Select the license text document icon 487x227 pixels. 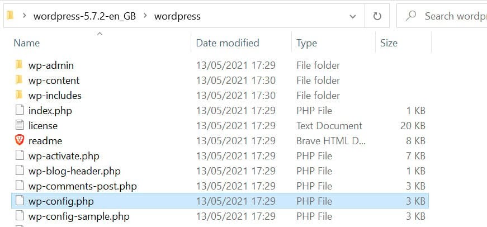click(x=20, y=125)
